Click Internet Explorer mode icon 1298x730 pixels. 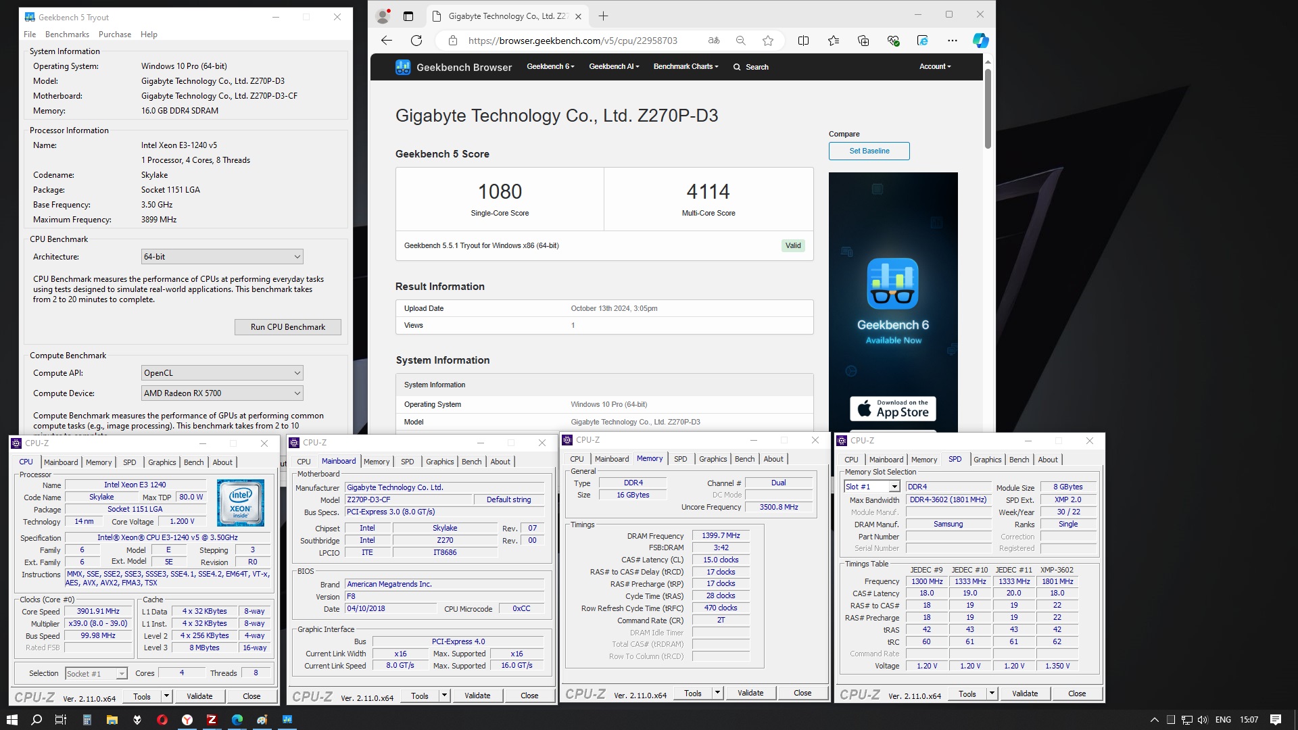pyautogui.click(x=923, y=41)
